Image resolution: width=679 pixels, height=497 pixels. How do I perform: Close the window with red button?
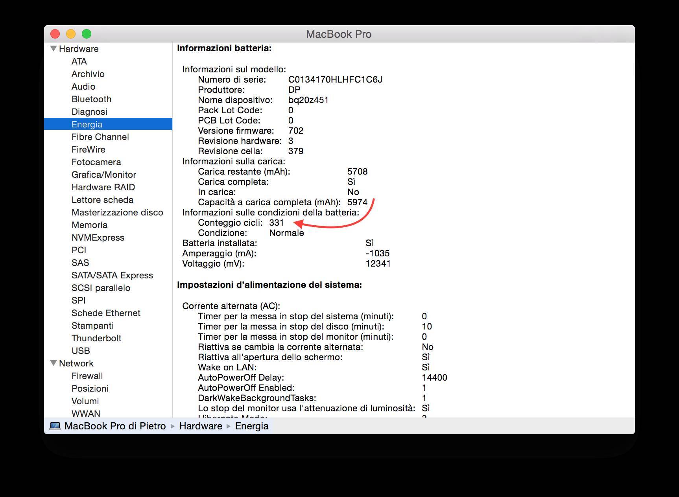click(x=55, y=34)
